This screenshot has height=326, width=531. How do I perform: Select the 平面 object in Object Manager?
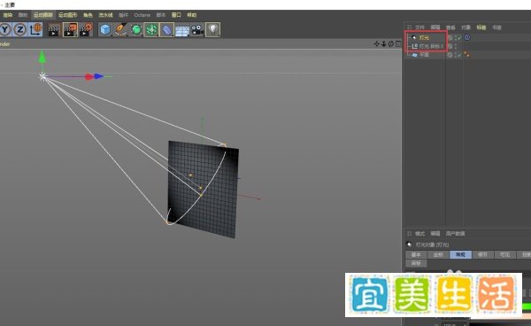click(424, 55)
